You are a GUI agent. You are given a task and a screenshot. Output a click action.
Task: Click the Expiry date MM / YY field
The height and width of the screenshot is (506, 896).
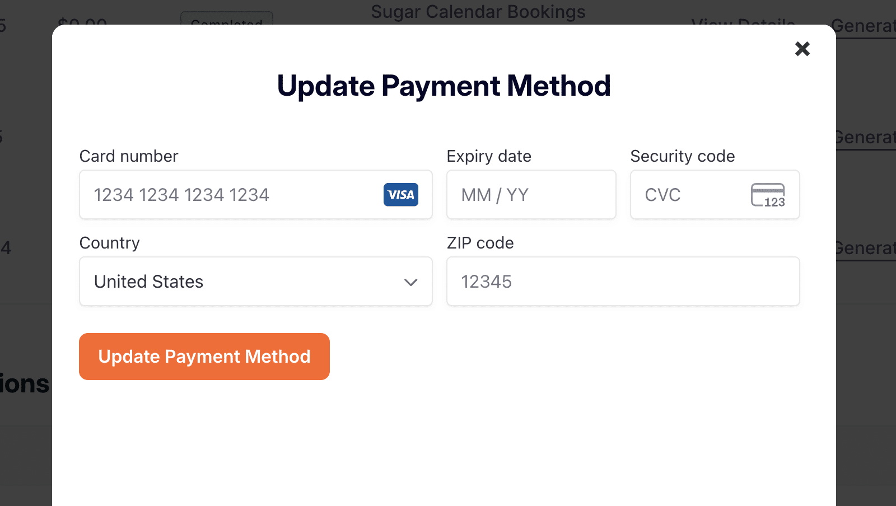tap(531, 195)
